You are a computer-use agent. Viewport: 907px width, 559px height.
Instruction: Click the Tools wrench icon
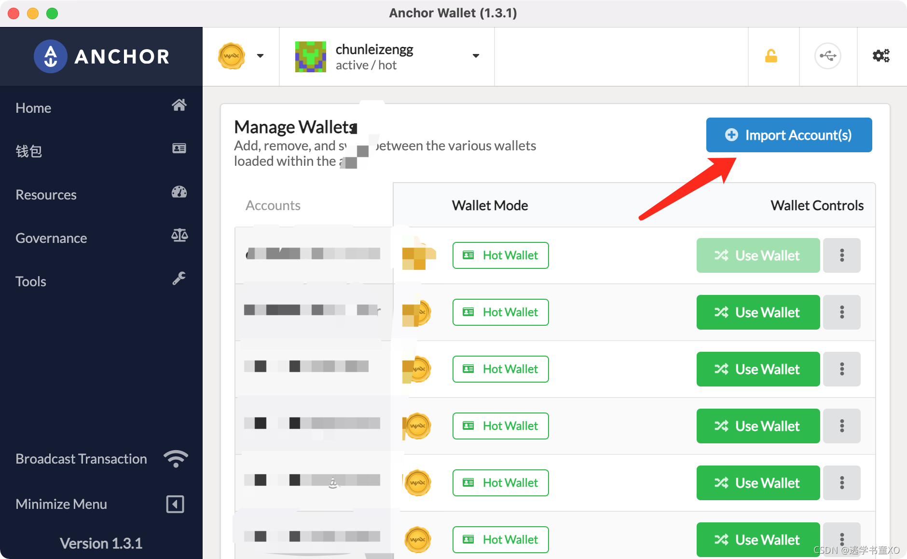(179, 279)
